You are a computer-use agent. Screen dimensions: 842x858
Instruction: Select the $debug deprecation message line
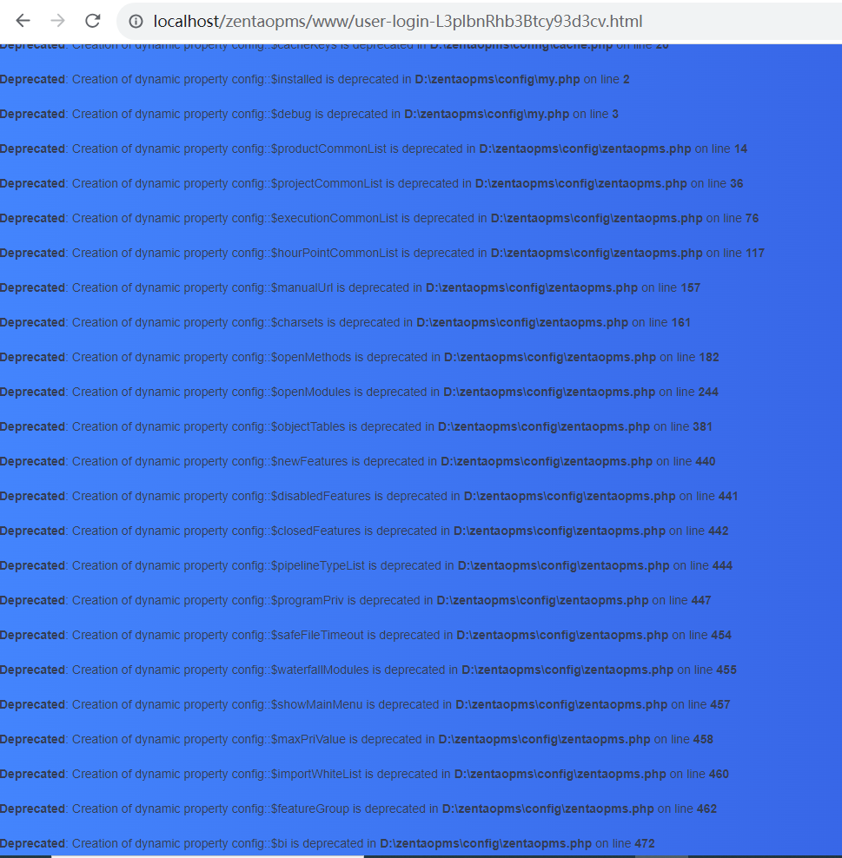pyautogui.click(x=309, y=115)
